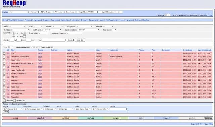Select the Or option for keywords
This screenshot has height=127, width=215.
pos(25,33)
